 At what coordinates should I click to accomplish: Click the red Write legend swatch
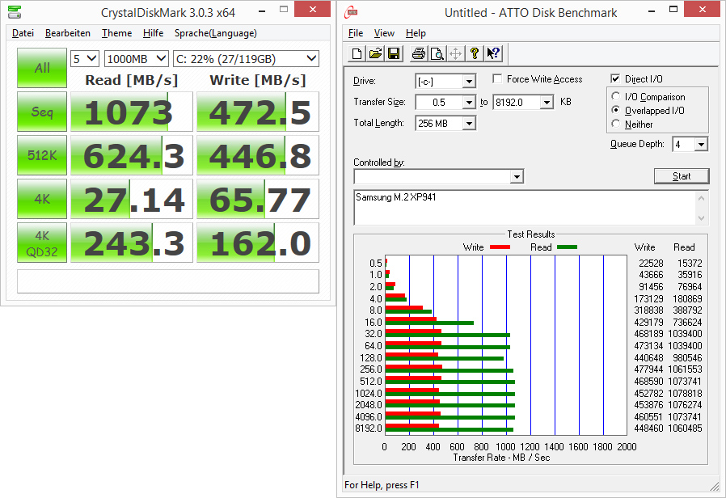500,247
